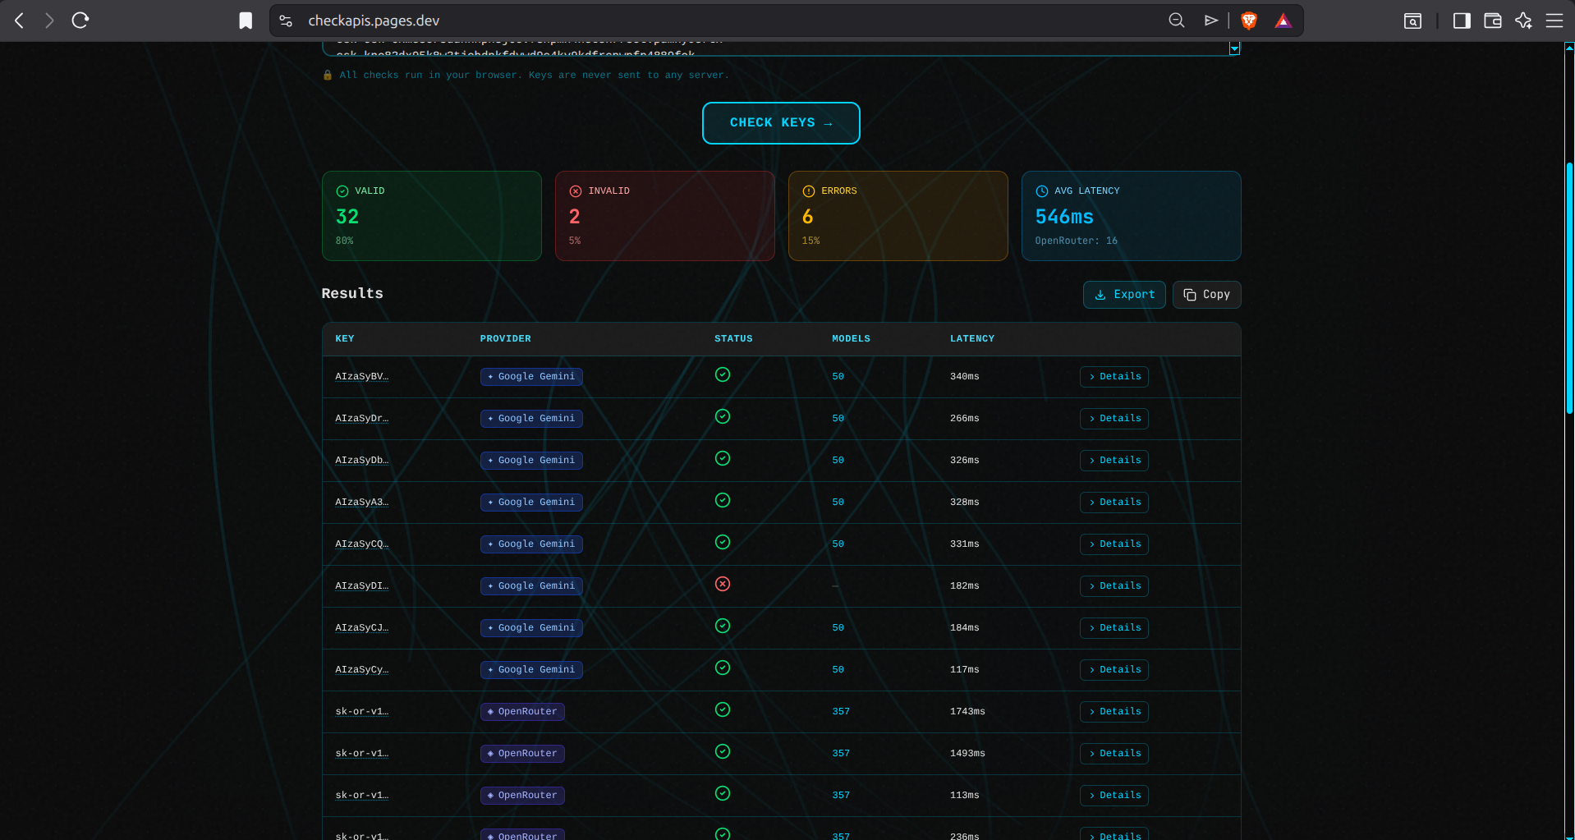Click the STATUS column header
1575x840 pixels.
733,338
